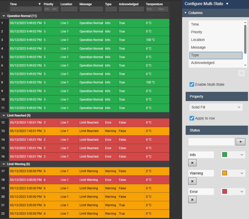Click Limit Reached message in row 16

[x=89, y=156]
